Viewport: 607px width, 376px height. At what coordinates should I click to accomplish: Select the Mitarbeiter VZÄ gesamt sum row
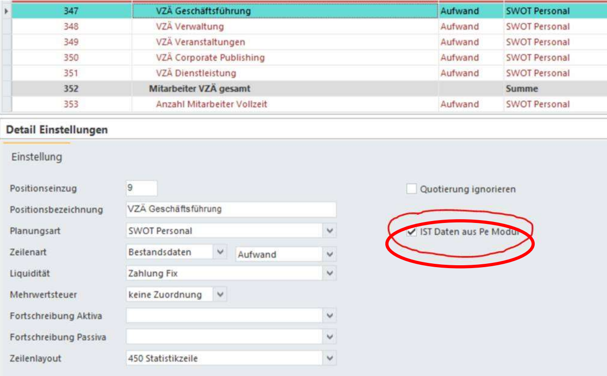pyautogui.click(x=199, y=89)
